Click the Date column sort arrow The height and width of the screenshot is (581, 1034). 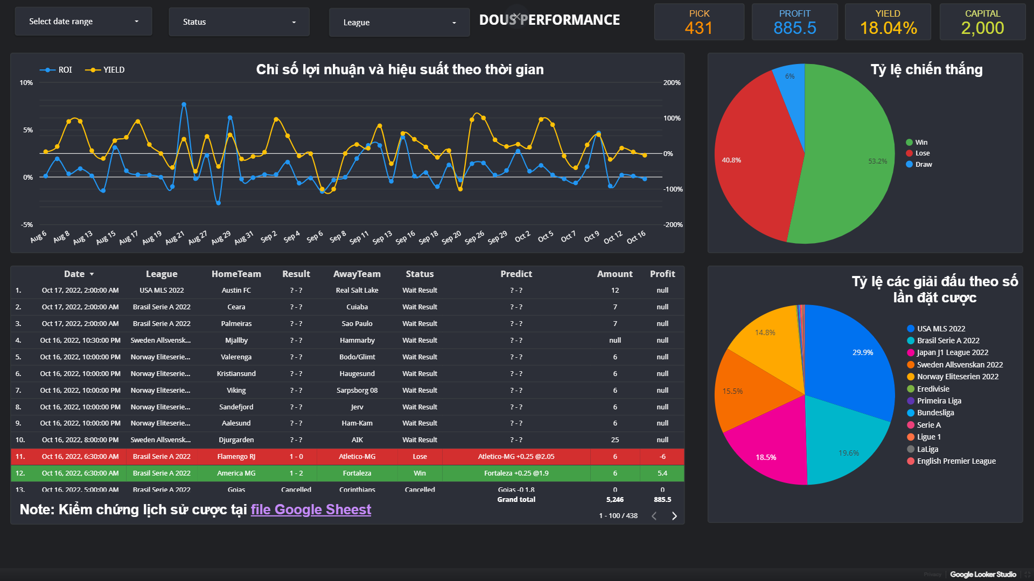tap(92, 274)
